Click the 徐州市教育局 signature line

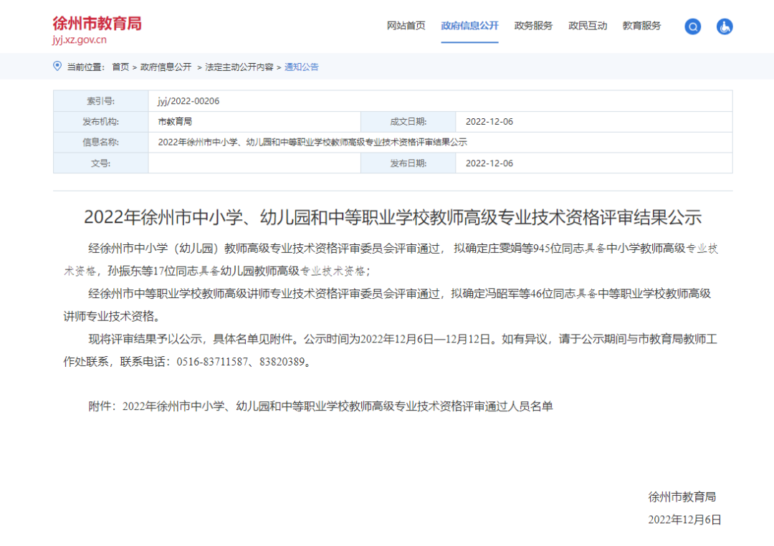[x=682, y=497]
